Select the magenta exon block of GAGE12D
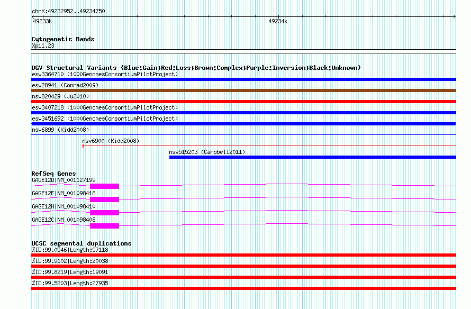471x309 pixels. point(105,186)
